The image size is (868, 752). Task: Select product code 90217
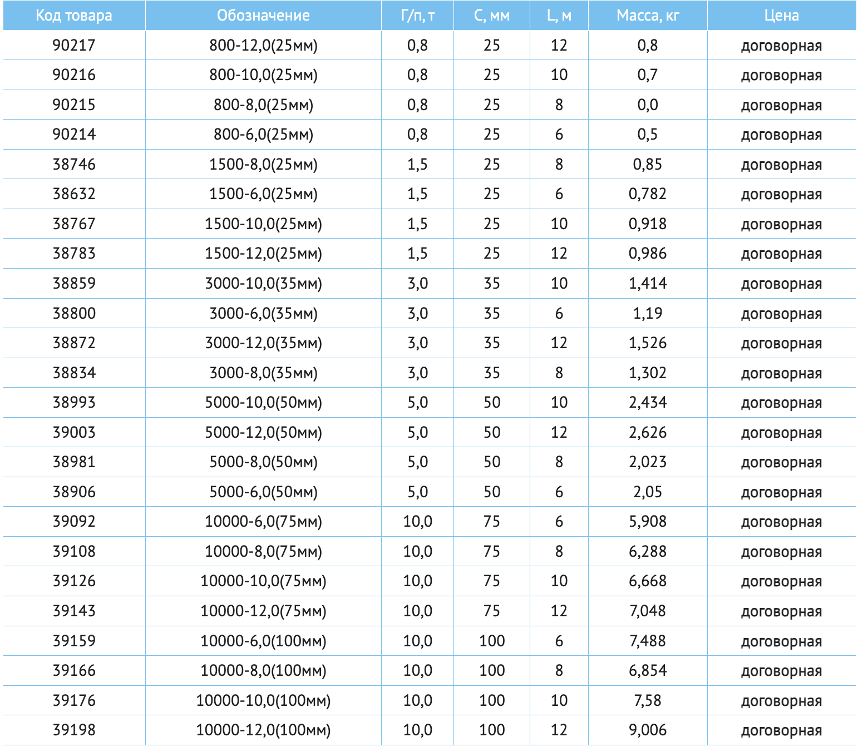coord(74,45)
